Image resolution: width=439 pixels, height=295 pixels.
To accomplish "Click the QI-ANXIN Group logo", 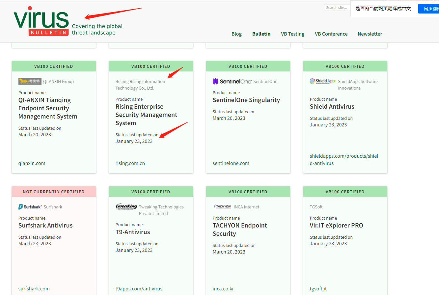I will click(30, 81).
